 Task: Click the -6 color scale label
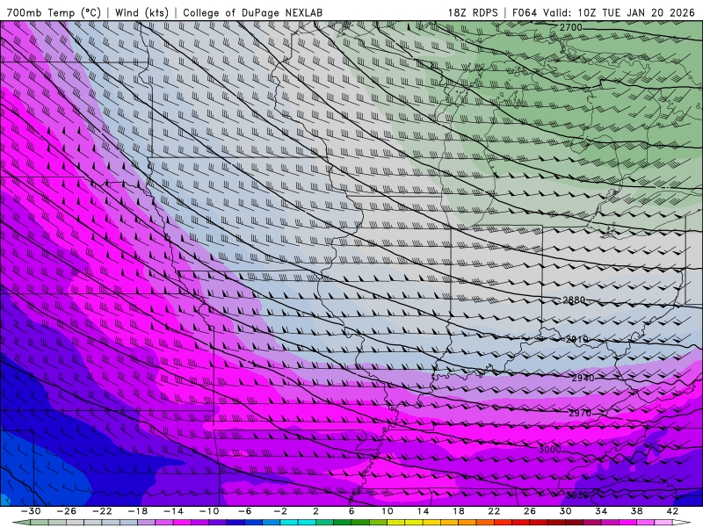click(x=245, y=511)
